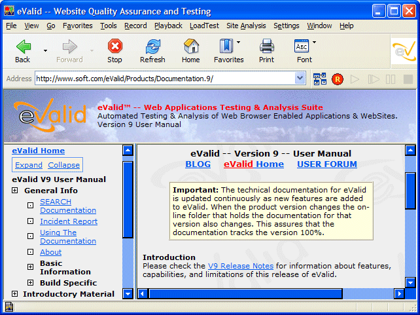Click the grayed Forward arrow button
This screenshot has height=315, width=420.
pos(69,51)
